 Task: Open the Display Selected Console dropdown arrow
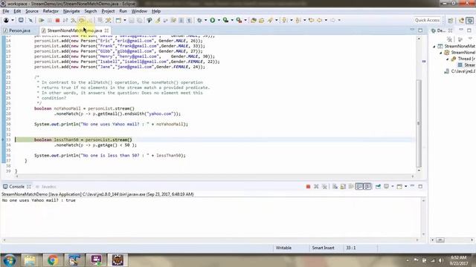[x=392, y=186]
